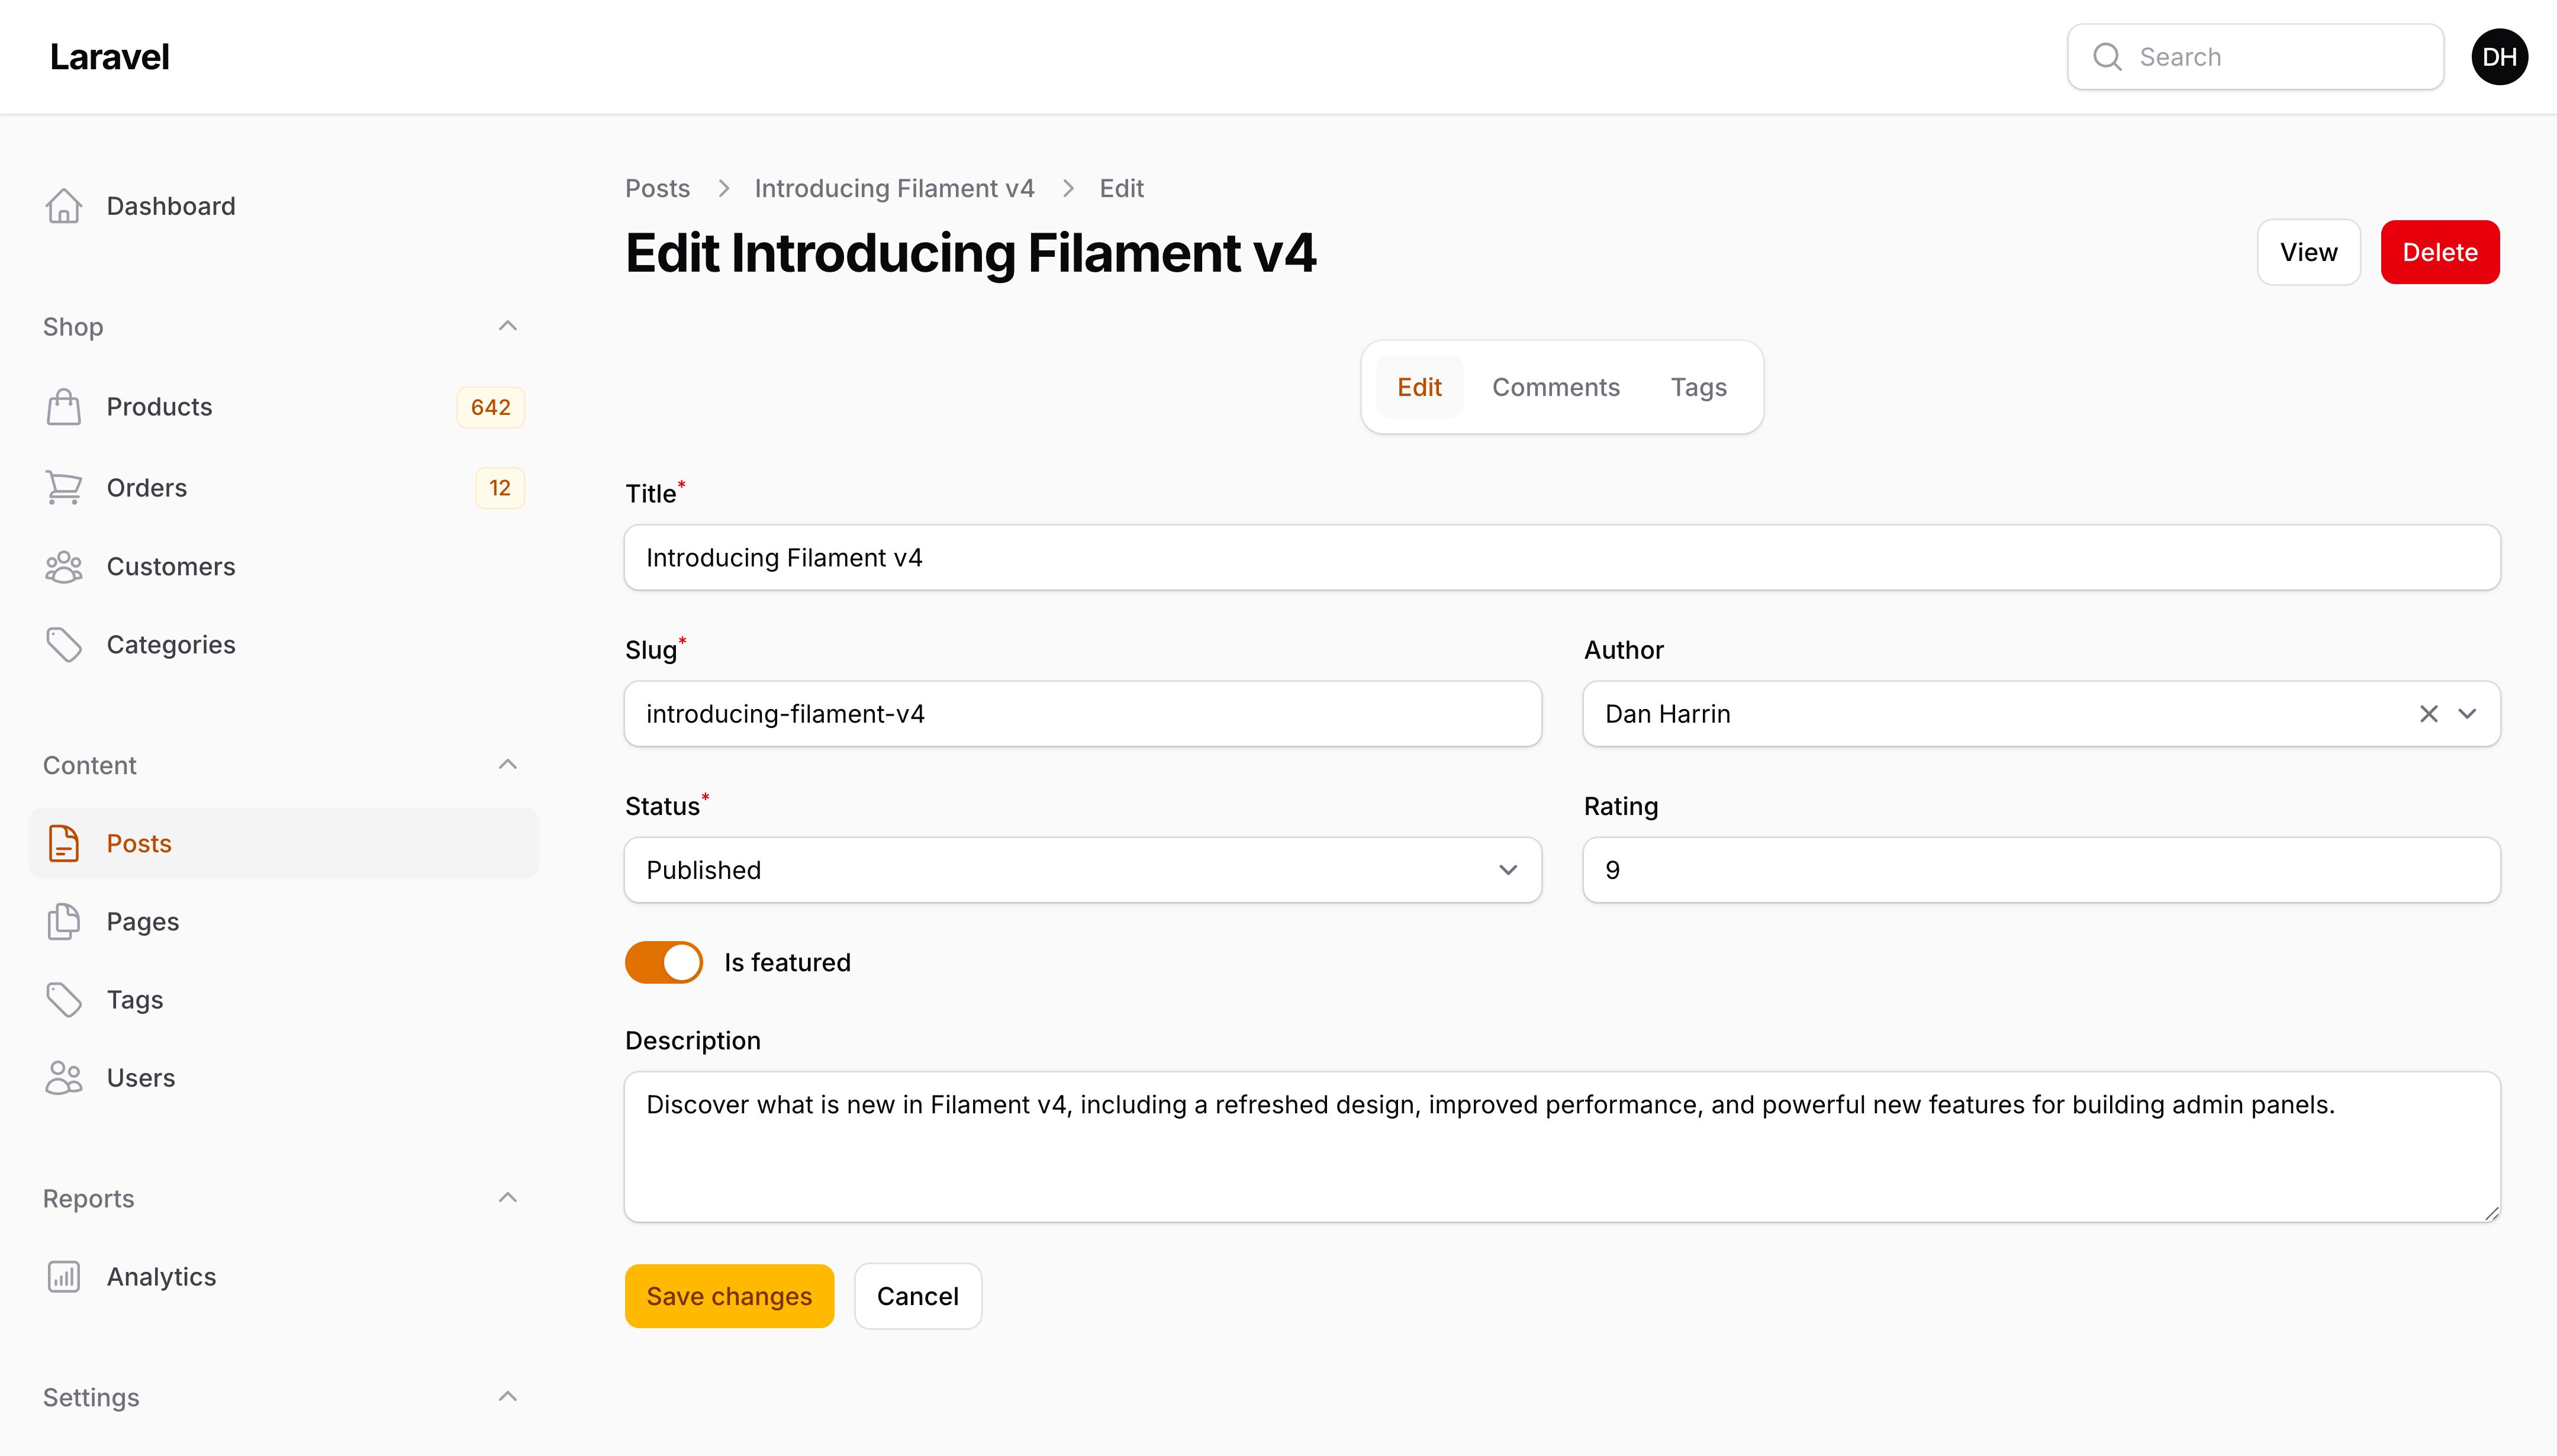The width and height of the screenshot is (2557, 1456).
Task: Click the Settings group heading text
Action: pyautogui.click(x=91, y=1397)
